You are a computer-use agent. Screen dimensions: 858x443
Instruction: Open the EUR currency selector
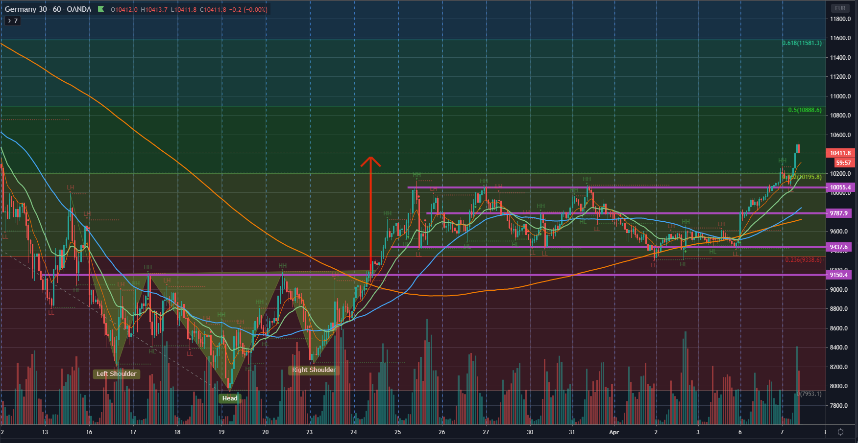[x=840, y=8]
